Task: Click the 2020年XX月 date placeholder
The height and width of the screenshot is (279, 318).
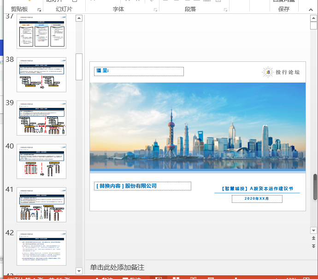Action: (x=257, y=199)
